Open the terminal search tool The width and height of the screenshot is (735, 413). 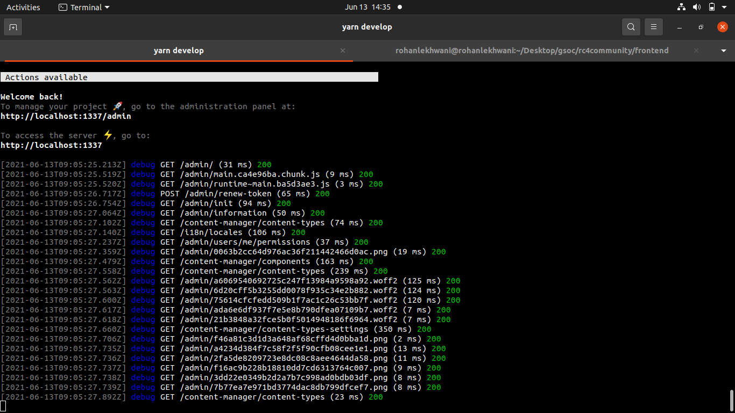[x=631, y=27]
